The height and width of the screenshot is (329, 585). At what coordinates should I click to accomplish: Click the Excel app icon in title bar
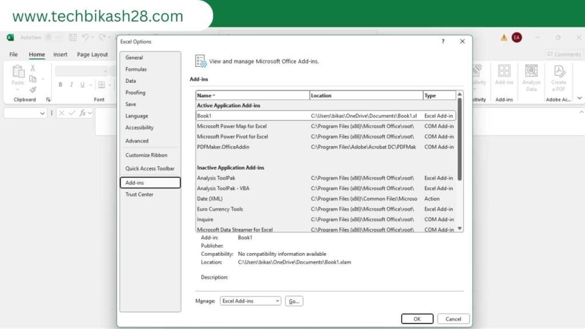pos(10,37)
